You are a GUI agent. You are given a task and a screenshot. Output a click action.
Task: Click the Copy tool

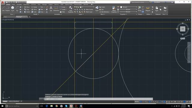coord(27,9)
